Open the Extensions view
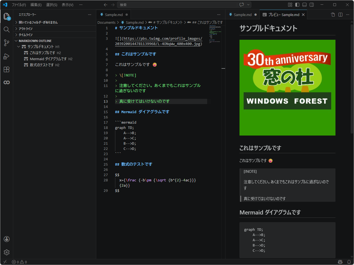The width and height of the screenshot is (354, 265). click(7, 69)
